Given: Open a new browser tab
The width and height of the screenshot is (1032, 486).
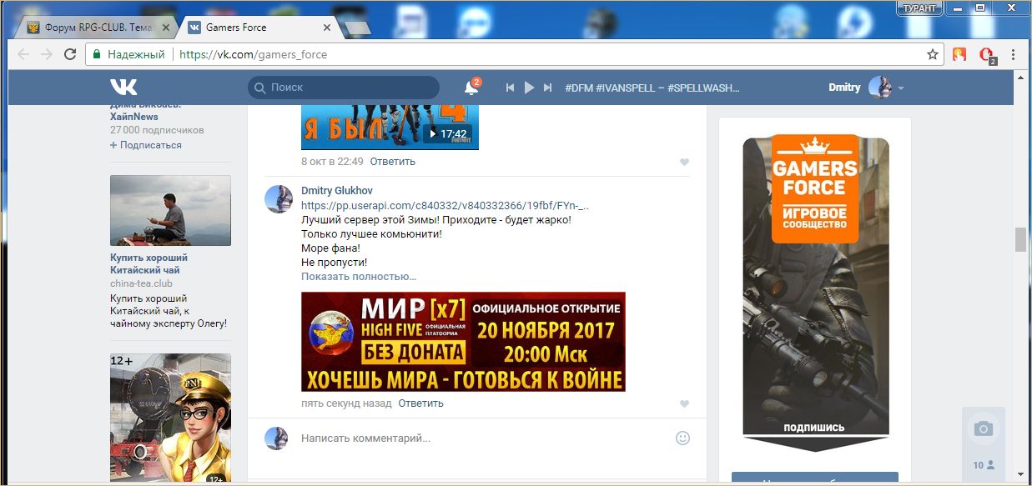Looking at the screenshot, I should coord(355,28).
